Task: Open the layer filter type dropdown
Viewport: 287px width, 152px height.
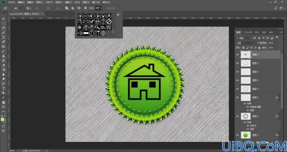Action: click(x=243, y=38)
